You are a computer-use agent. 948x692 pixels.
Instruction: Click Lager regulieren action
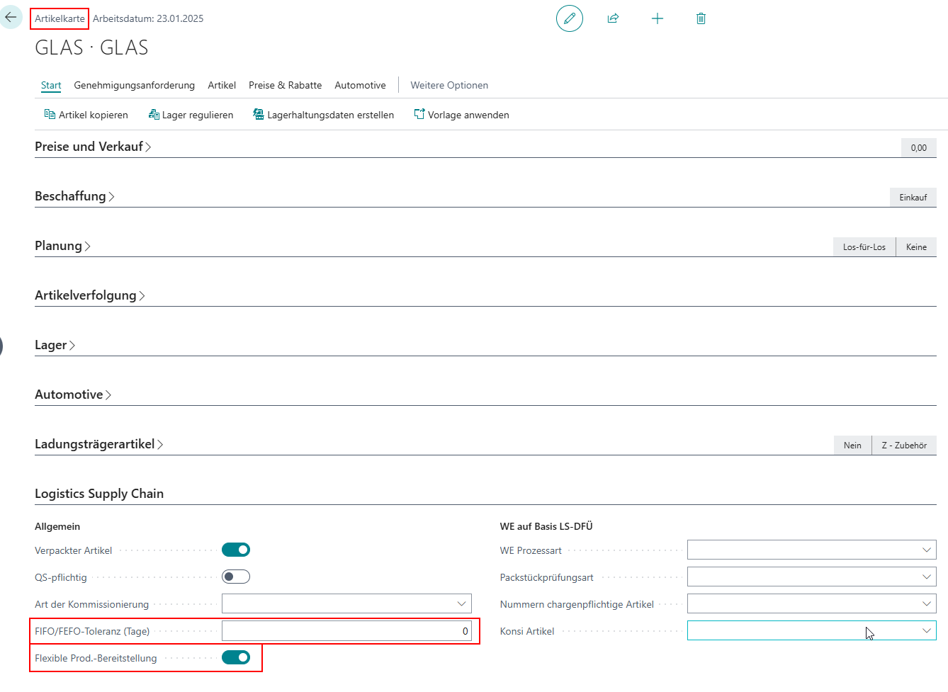click(x=191, y=115)
